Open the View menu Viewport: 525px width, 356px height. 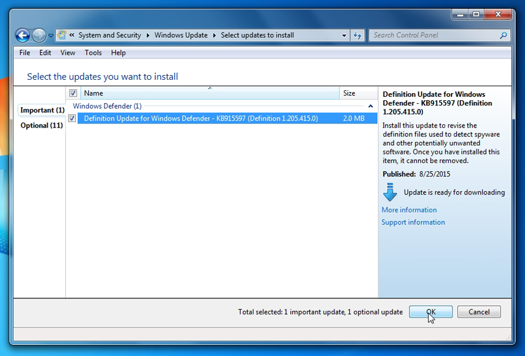(68, 53)
